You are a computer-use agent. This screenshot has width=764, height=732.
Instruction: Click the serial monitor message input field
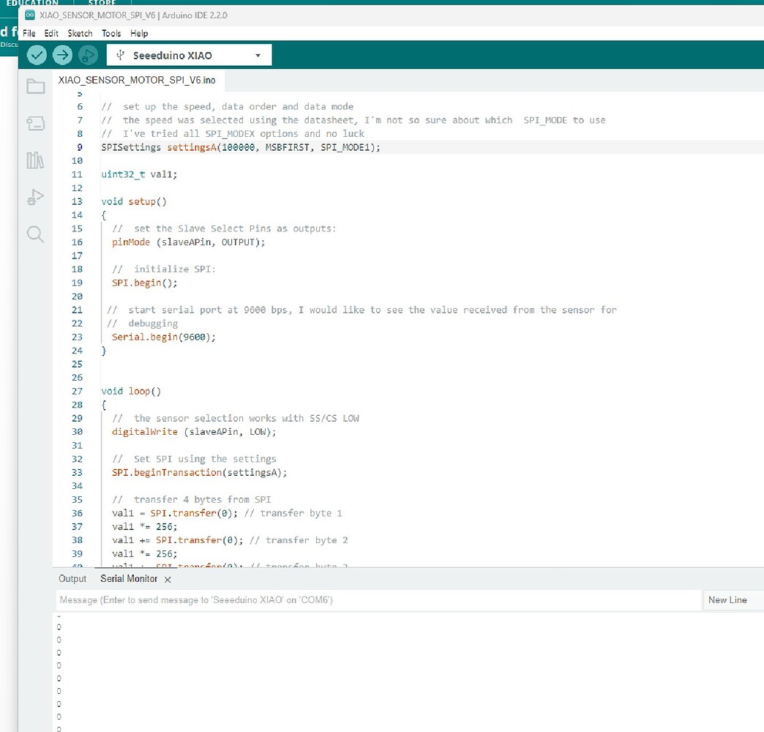point(366,600)
